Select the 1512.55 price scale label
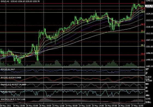The width and height of the screenshot is (153, 107). 149,33
